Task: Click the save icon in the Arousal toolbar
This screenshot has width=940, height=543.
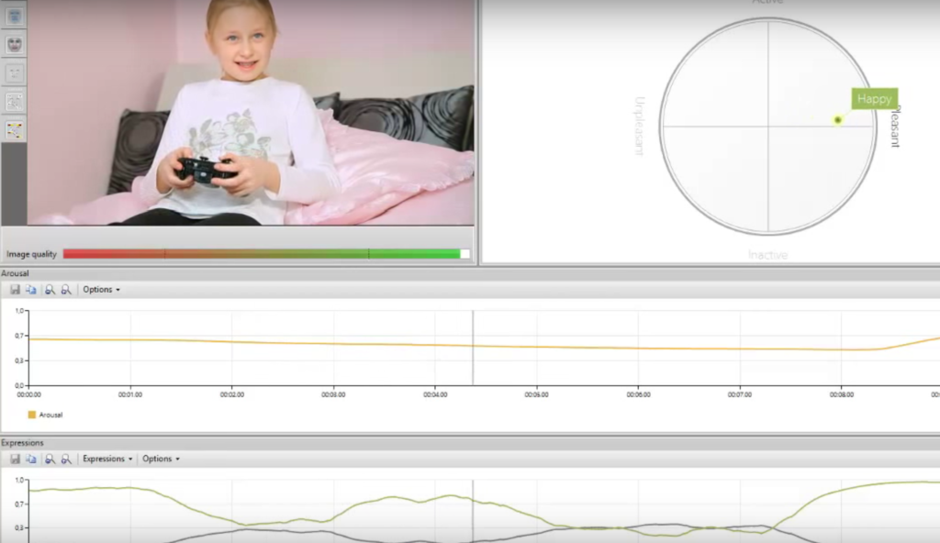Action: click(x=15, y=290)
